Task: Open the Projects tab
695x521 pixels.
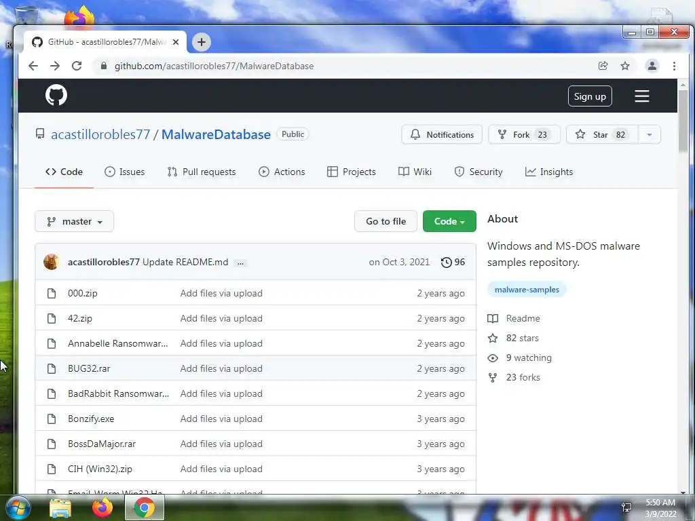Action: [x=352, y=172]
